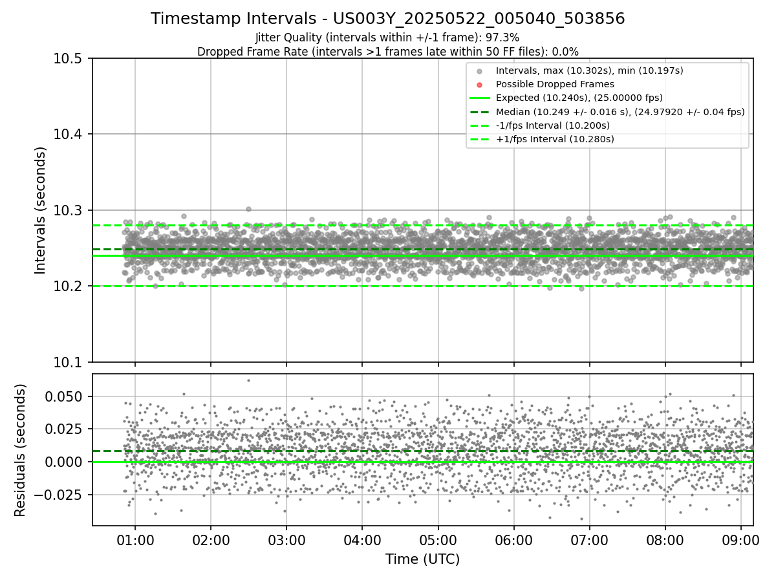Viewport: 776px width, 582px height.
Task: Click the 'Time (UTC)' x-axis label
Action: pyautogui.click(x=423, y=559)
